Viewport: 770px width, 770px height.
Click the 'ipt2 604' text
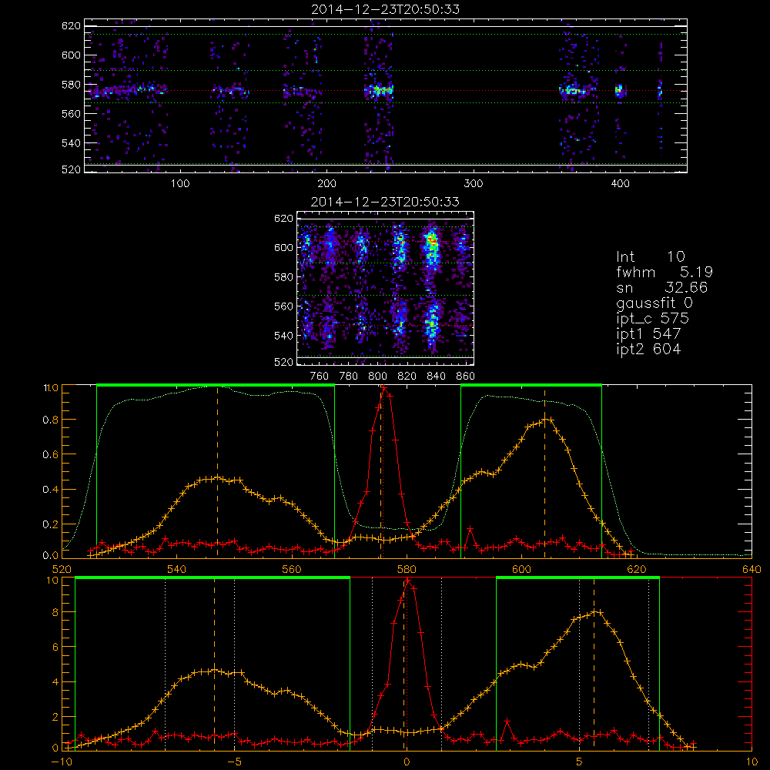648,349
